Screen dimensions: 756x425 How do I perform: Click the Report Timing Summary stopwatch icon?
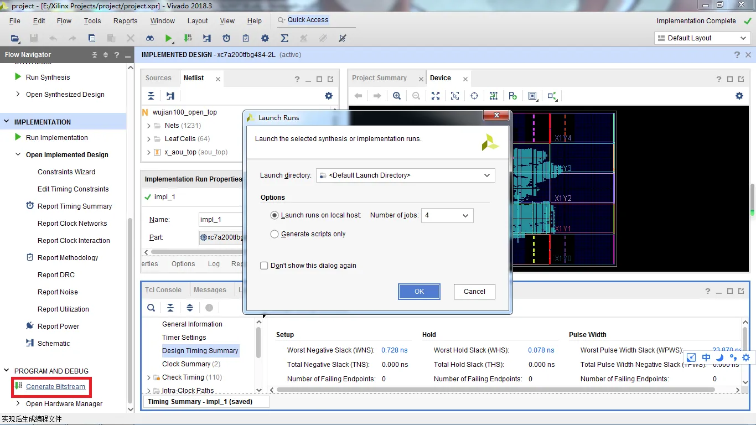point(30,206)
